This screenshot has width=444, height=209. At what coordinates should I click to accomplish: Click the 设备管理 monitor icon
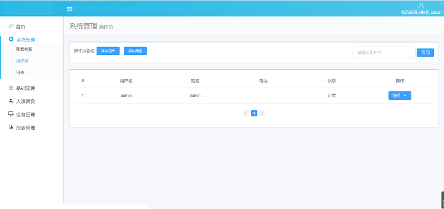11,114
